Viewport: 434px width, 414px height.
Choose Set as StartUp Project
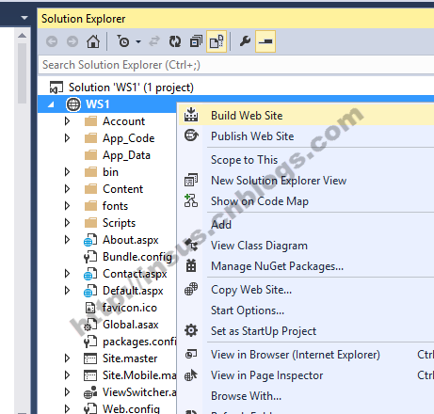coord(307,331)
